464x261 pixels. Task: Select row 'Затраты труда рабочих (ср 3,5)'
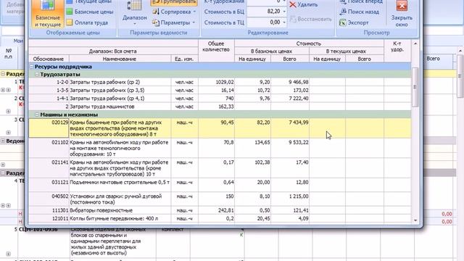click(x=220, y=90)
